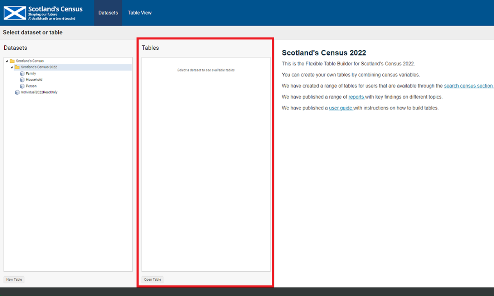Open the Table View tab
The width and height of the screenshot is (494, 296).
pyautogui.click(x=140, y=13)
